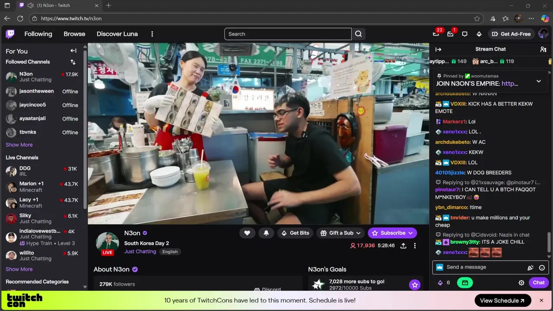Image resolution: width=553 pixels, height=311 pixels.
Task: Open stream more options vertical dots
Action: click(x=415, y=245)
